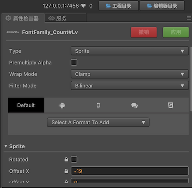
Task: Click the 127.0.0.1:7456 preview address
Action: (x=61, y=6)
